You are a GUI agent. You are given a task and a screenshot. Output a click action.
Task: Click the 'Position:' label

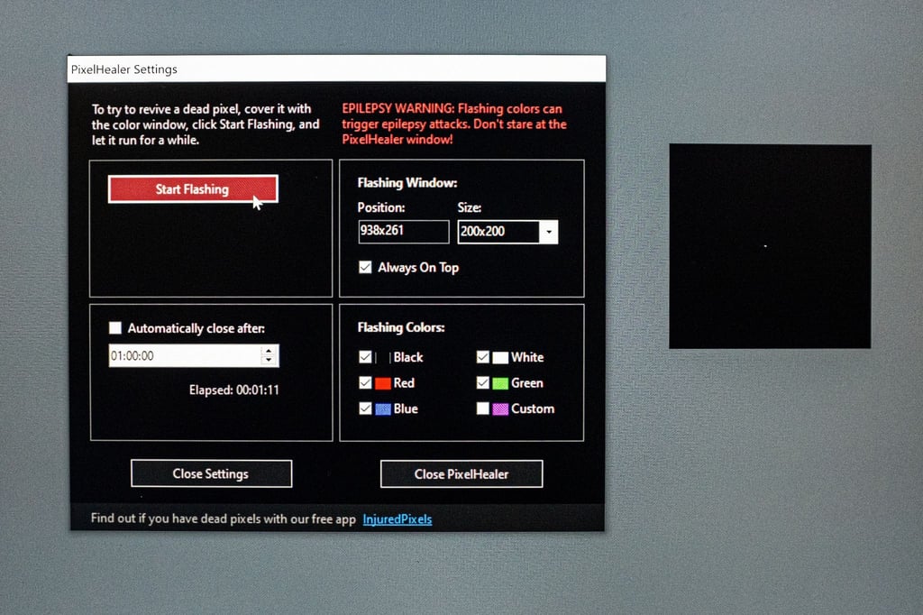pyautogui.click(x=381, y=207)
